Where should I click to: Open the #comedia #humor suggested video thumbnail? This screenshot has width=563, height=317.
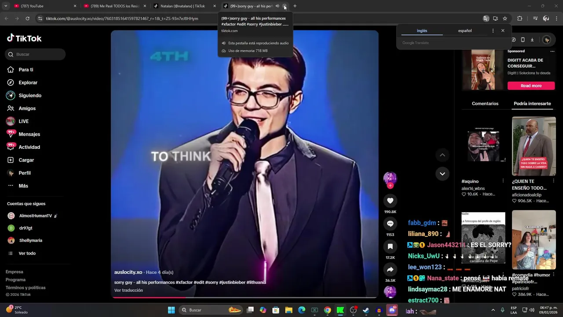534,240
